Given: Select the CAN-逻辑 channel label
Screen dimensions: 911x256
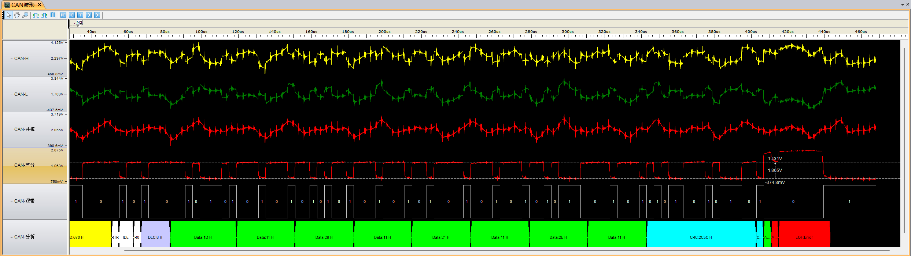Looking at the screenshot, I should click(x=24, y=201).
